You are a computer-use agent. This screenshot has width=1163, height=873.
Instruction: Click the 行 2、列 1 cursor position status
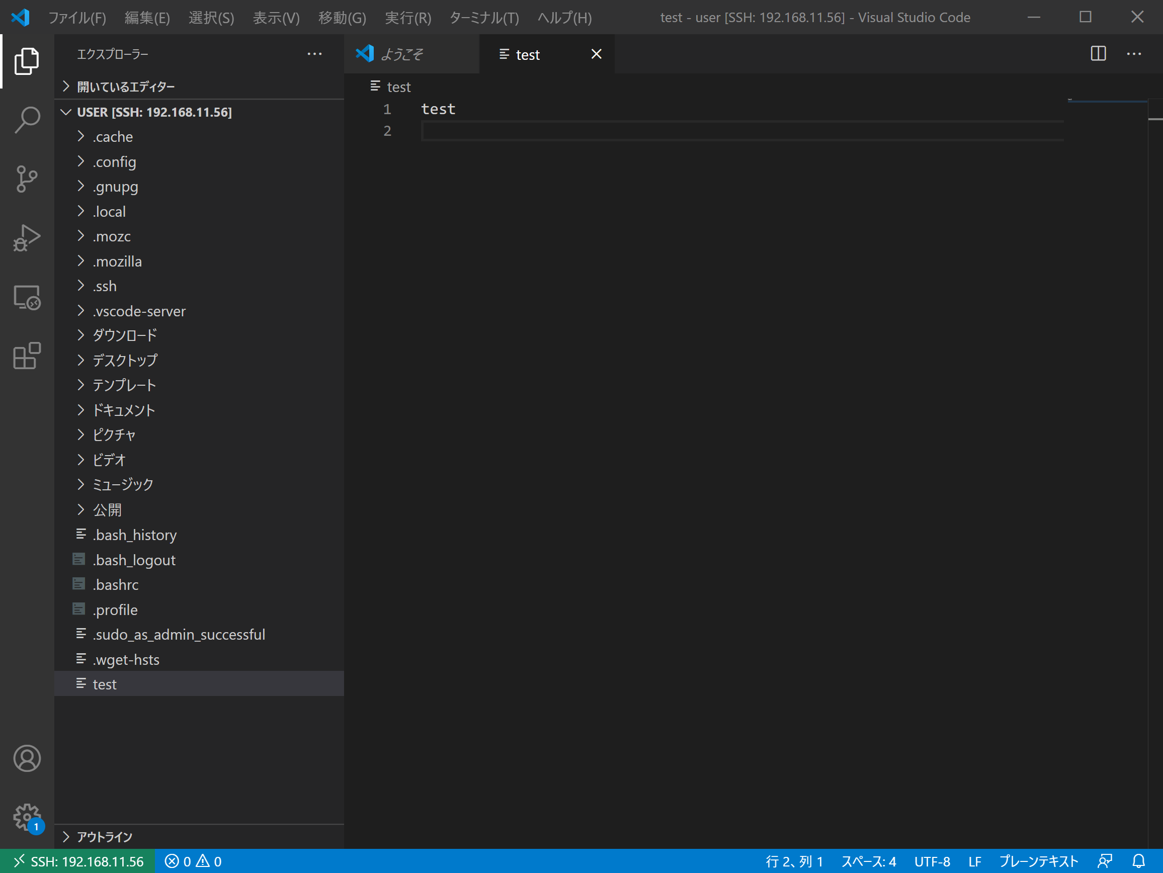(x=794, y=861)
